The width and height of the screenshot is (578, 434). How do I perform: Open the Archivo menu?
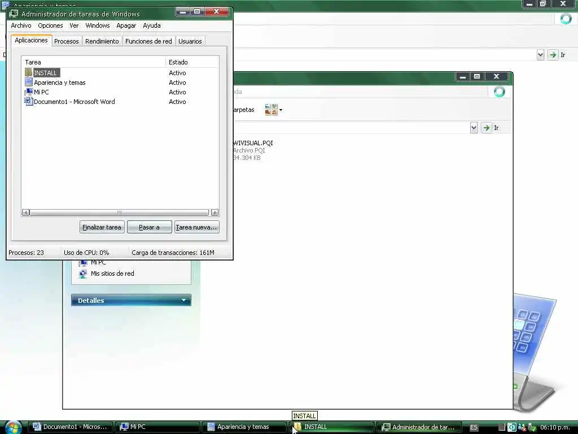[x=21, y=25]
